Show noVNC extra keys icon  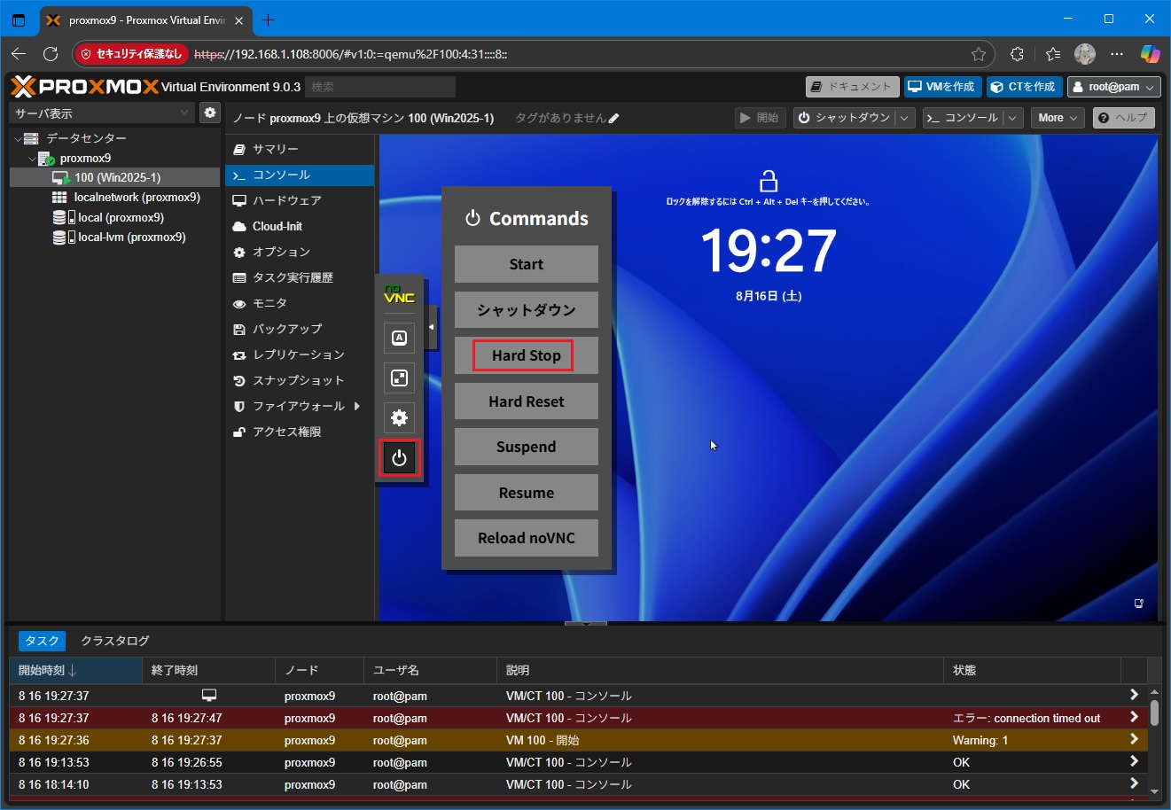point(399,338)
